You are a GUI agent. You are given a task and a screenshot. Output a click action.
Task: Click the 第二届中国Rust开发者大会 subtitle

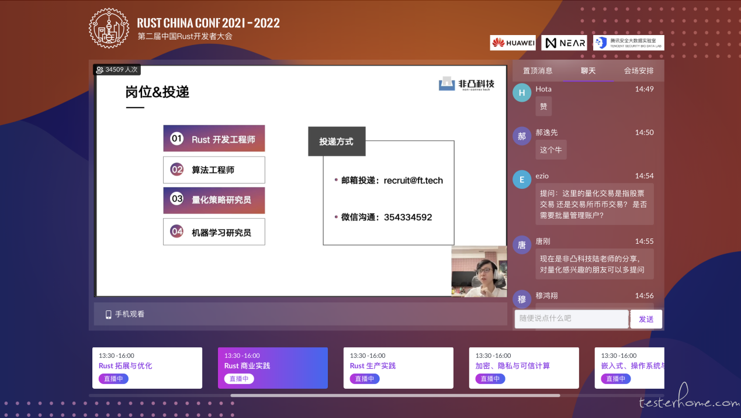(185, 36)
